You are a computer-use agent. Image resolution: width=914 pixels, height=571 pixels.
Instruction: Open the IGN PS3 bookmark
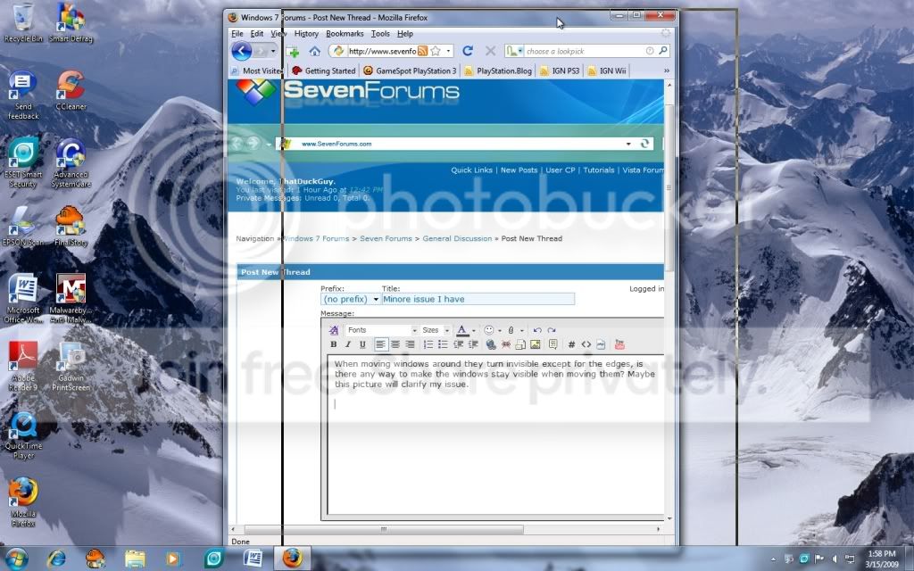click(x=560, y=70)
